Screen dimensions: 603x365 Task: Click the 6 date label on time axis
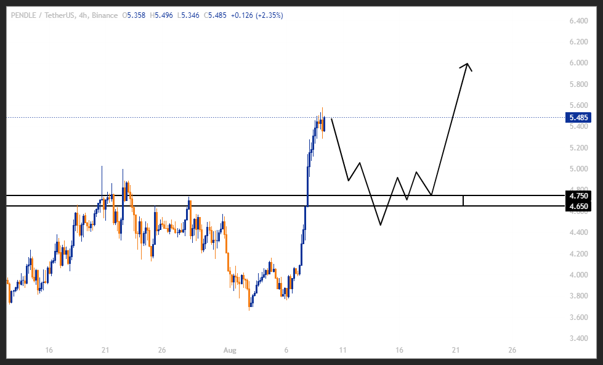tap(286, 350)
